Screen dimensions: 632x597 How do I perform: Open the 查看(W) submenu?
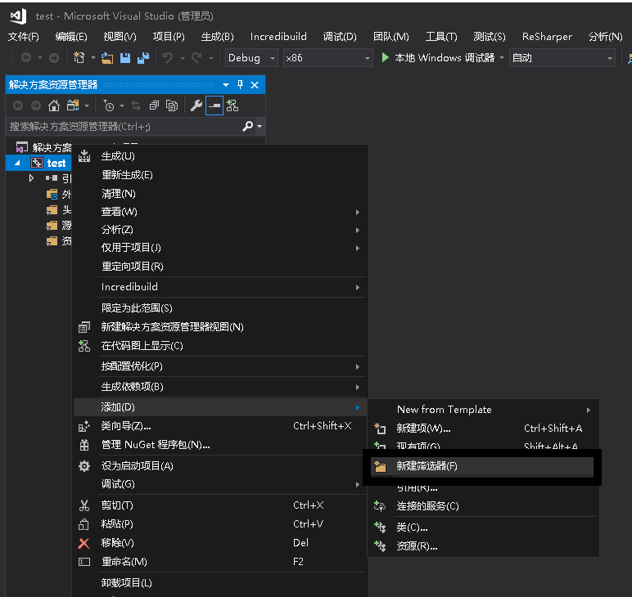pyautogui.click(x=220, y=212)
